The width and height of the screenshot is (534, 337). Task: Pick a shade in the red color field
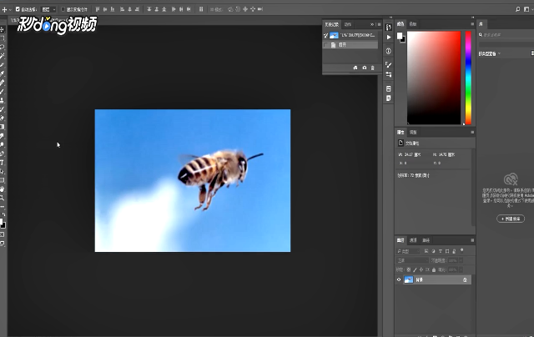tap(434, 78)
